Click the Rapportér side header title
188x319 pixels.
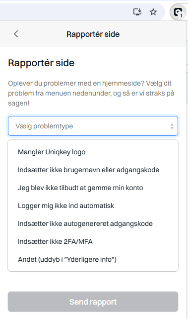point(93,34)
